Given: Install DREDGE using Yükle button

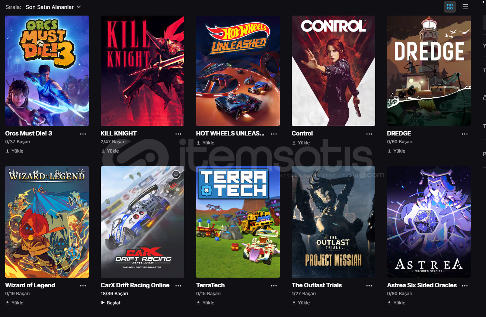Looking at the screenshot, I should point(396,151).
